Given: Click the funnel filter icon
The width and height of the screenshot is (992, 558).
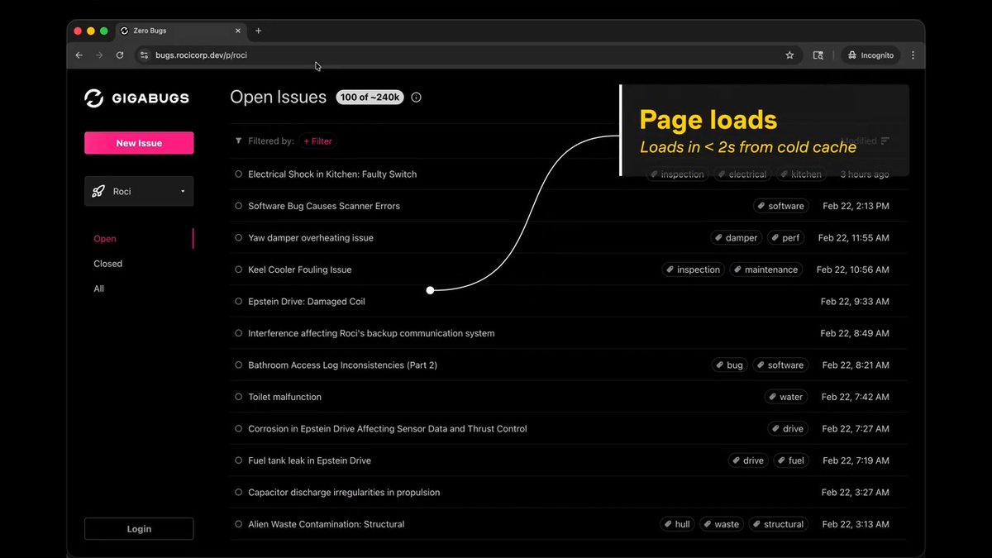Looking at the screenshot, I should pyautogui.click(x=239, y=141).
